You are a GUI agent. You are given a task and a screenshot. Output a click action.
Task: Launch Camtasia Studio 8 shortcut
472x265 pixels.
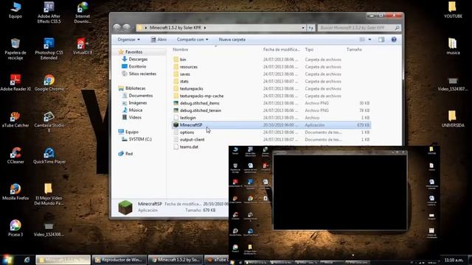click(49, 121)
